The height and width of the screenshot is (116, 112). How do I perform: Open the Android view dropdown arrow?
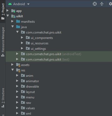click(28, 4)
